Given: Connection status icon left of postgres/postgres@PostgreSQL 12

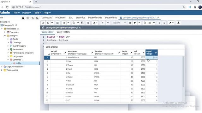Looking at the screenshot, I should [x=43, y=28].
